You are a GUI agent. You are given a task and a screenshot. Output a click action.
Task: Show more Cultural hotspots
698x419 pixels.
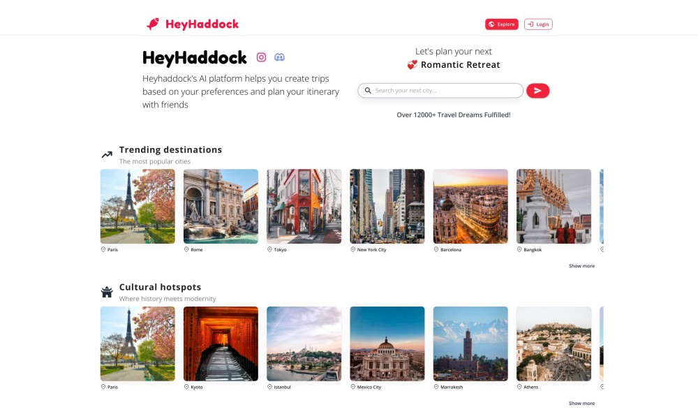point(581,404)
